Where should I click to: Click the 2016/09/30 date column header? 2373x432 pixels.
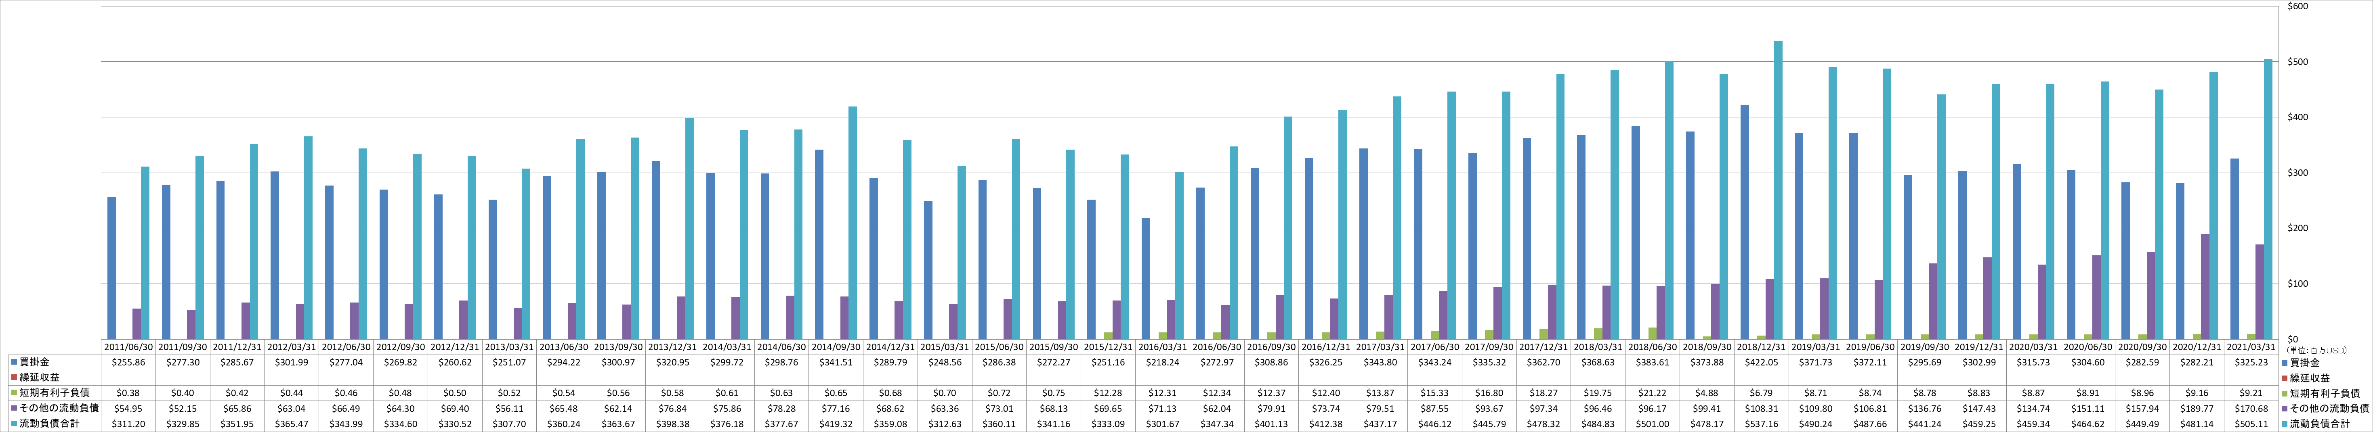pyautogui.click(x=1271, y=347)
